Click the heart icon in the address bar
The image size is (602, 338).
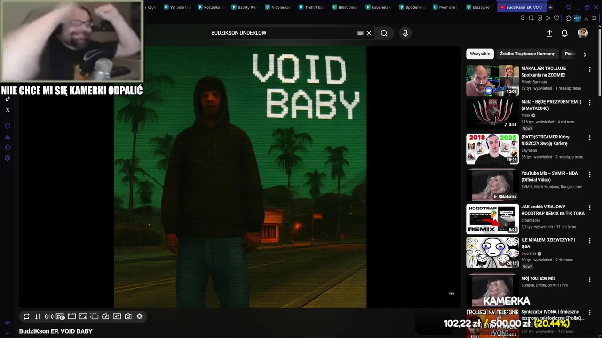pyautogui.click(x=556, y=18)
